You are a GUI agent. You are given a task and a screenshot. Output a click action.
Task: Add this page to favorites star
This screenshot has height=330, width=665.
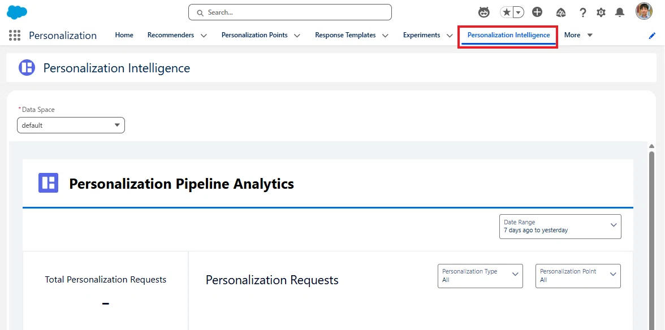pyautogui.click(x=507, y=12)
